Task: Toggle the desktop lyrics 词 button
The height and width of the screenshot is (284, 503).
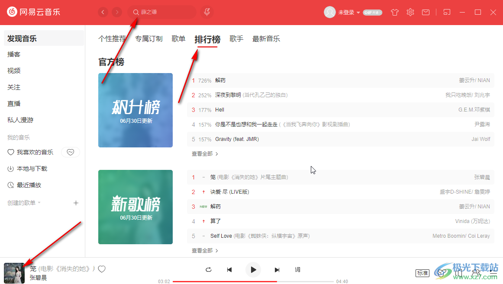Action: pos(298,270)
